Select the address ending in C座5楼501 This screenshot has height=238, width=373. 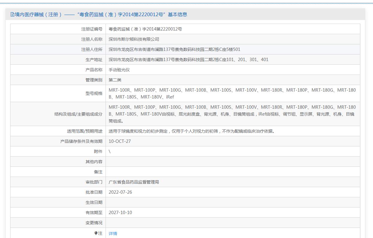click(175, 49)
